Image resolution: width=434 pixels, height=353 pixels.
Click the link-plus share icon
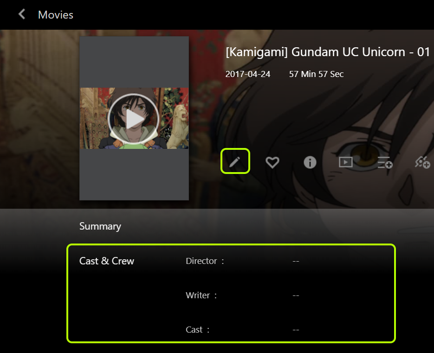point(422,162)
